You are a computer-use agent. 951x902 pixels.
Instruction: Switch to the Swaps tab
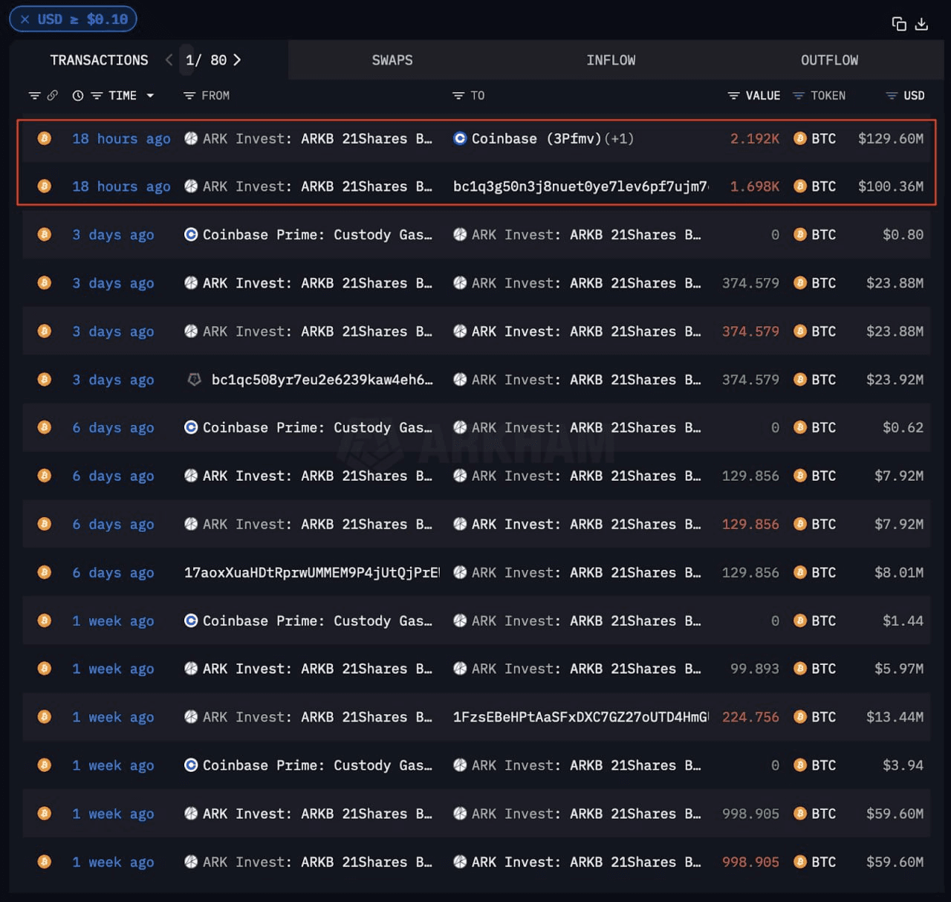[x=392, y=60]
